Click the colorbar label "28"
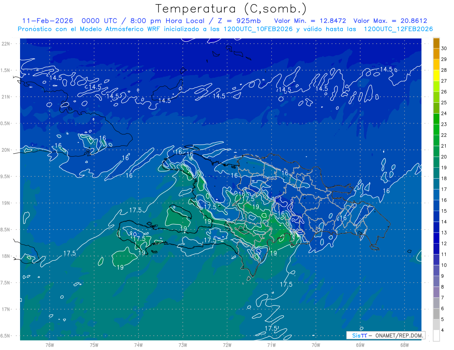Image resolution: width=454 pixels, height=350 pixels. pyautogui.click(x=444, y=70)
